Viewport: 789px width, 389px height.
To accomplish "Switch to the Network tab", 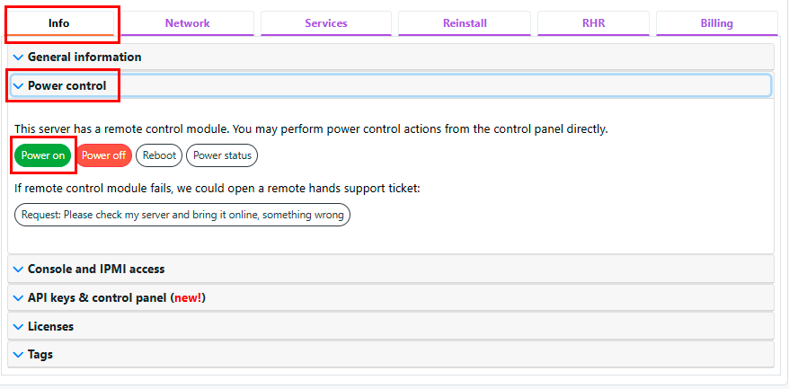I will pyautogui.click(x=187, y=23).
